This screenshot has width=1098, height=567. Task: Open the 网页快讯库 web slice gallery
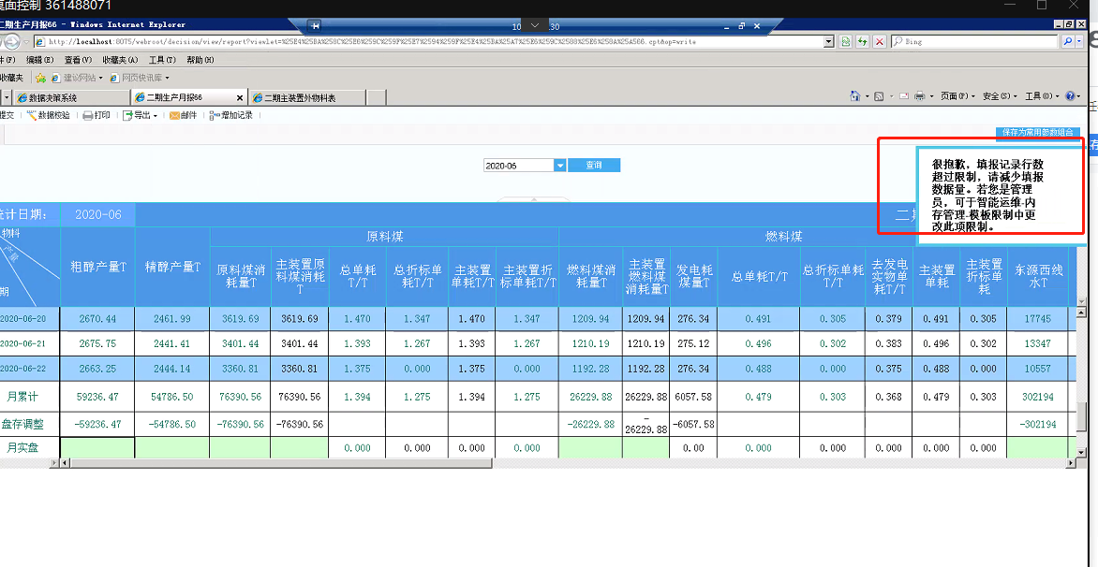tap(139, 78)
